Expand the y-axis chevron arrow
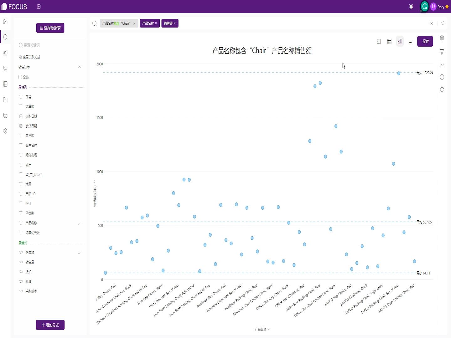This screenshot has height=338, width=451. pos(95,182)
